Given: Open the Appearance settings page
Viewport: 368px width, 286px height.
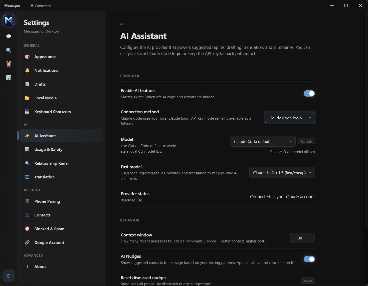Looking at the screenshot, I should [x=61, y=57].
